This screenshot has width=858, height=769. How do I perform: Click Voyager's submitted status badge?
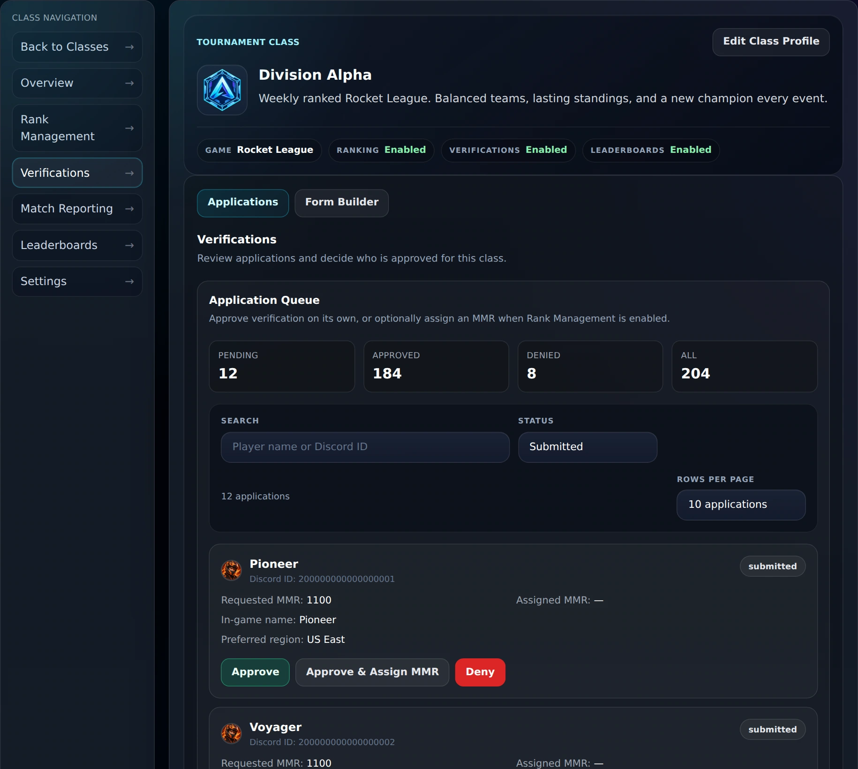pos(773,730)
